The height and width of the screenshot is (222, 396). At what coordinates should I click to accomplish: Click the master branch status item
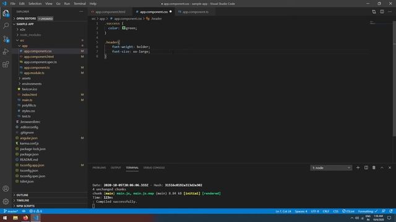click(11, 211)
